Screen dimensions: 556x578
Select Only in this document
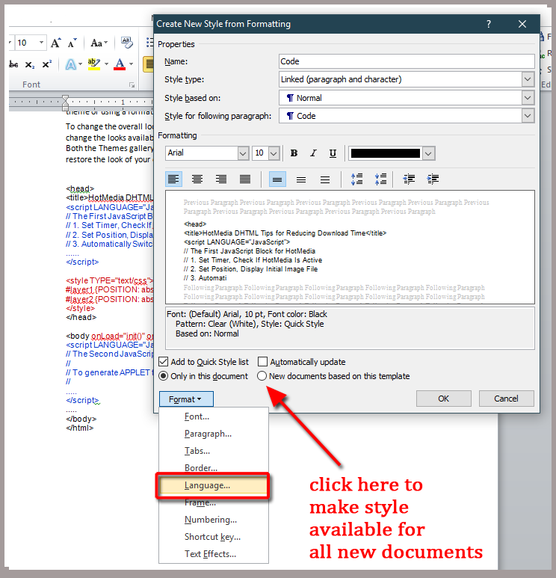[163, 376]
